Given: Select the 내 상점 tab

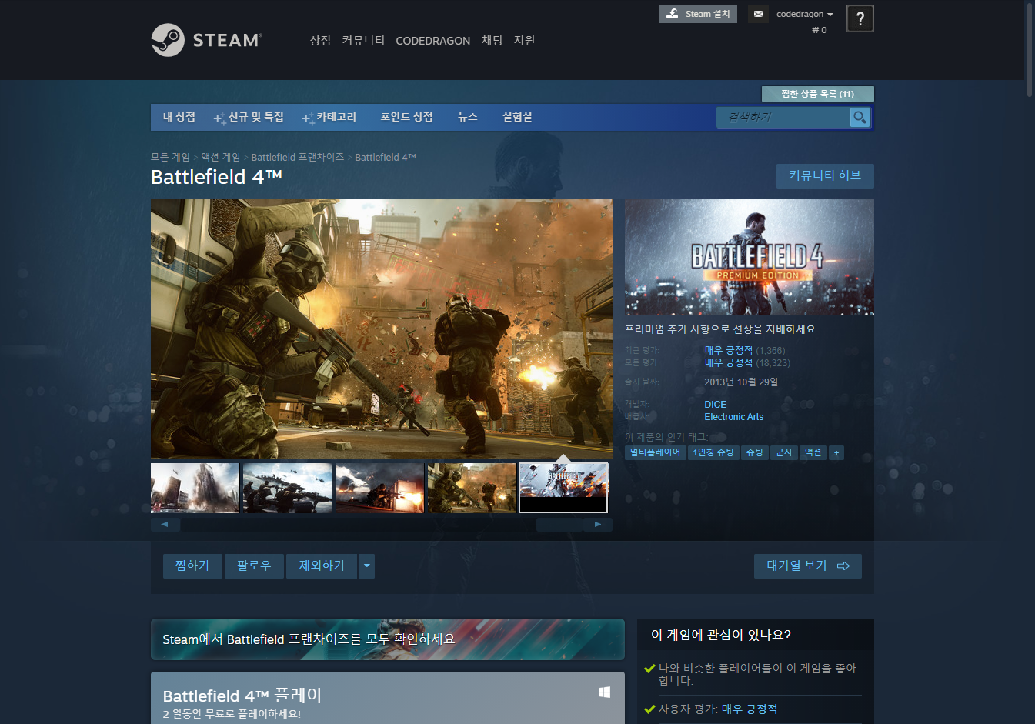Looking at the screenshot, I should point(179,117).
